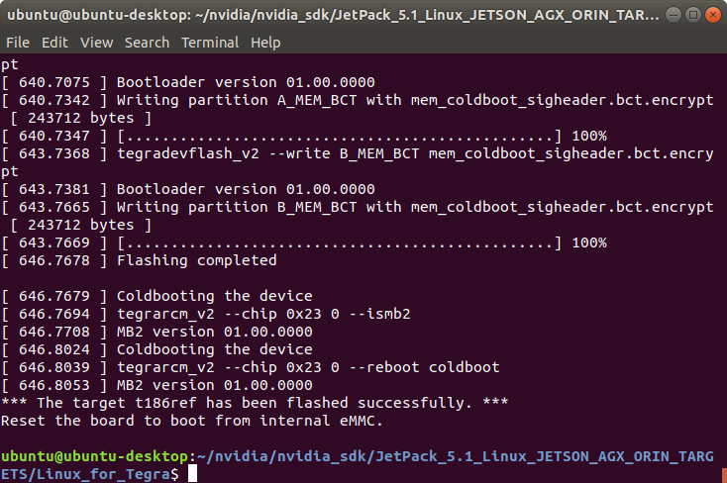Click the "Reset the board to boot" line
Viewport: 727px width, 483px height.
coord(192,421)
